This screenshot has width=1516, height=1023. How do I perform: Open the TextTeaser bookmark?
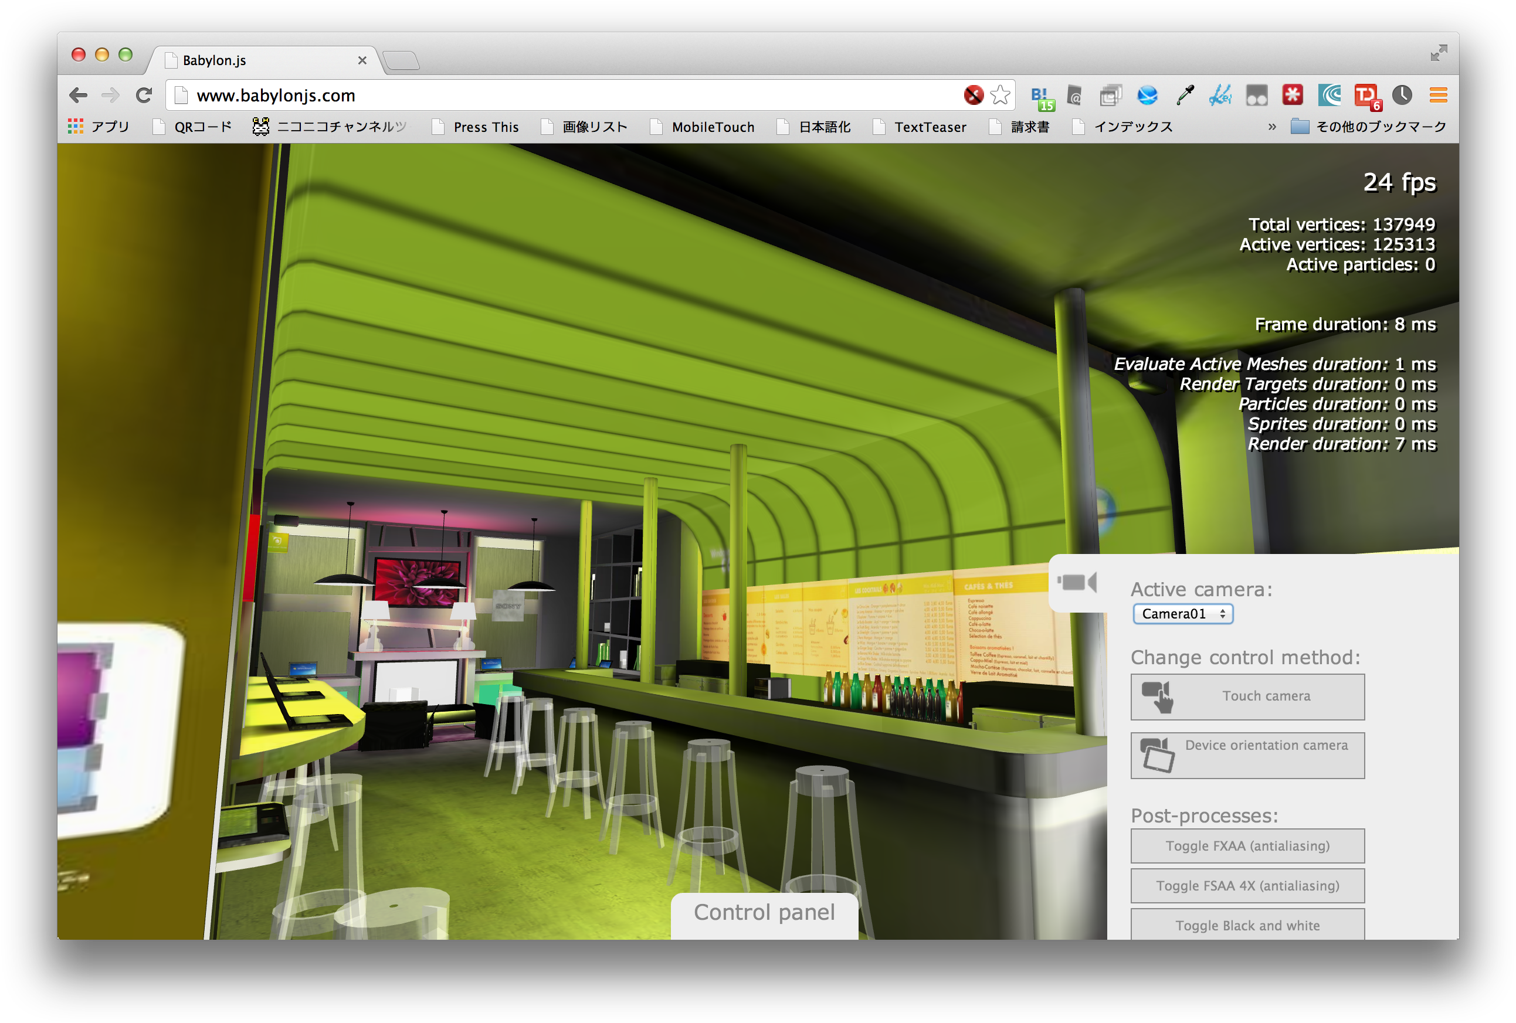point(919,127)
